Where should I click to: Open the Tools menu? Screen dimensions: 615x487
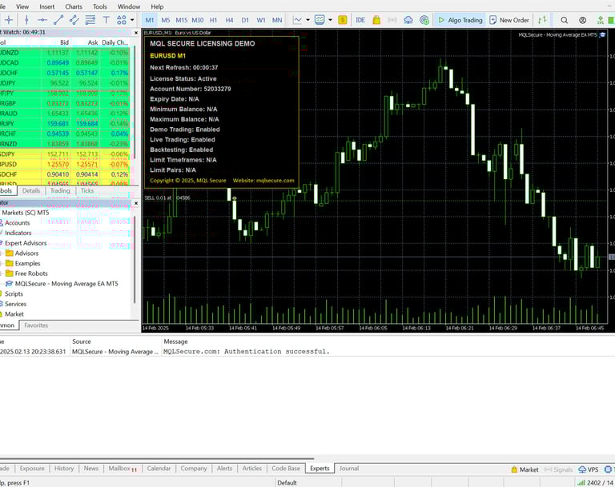point(99,6)
